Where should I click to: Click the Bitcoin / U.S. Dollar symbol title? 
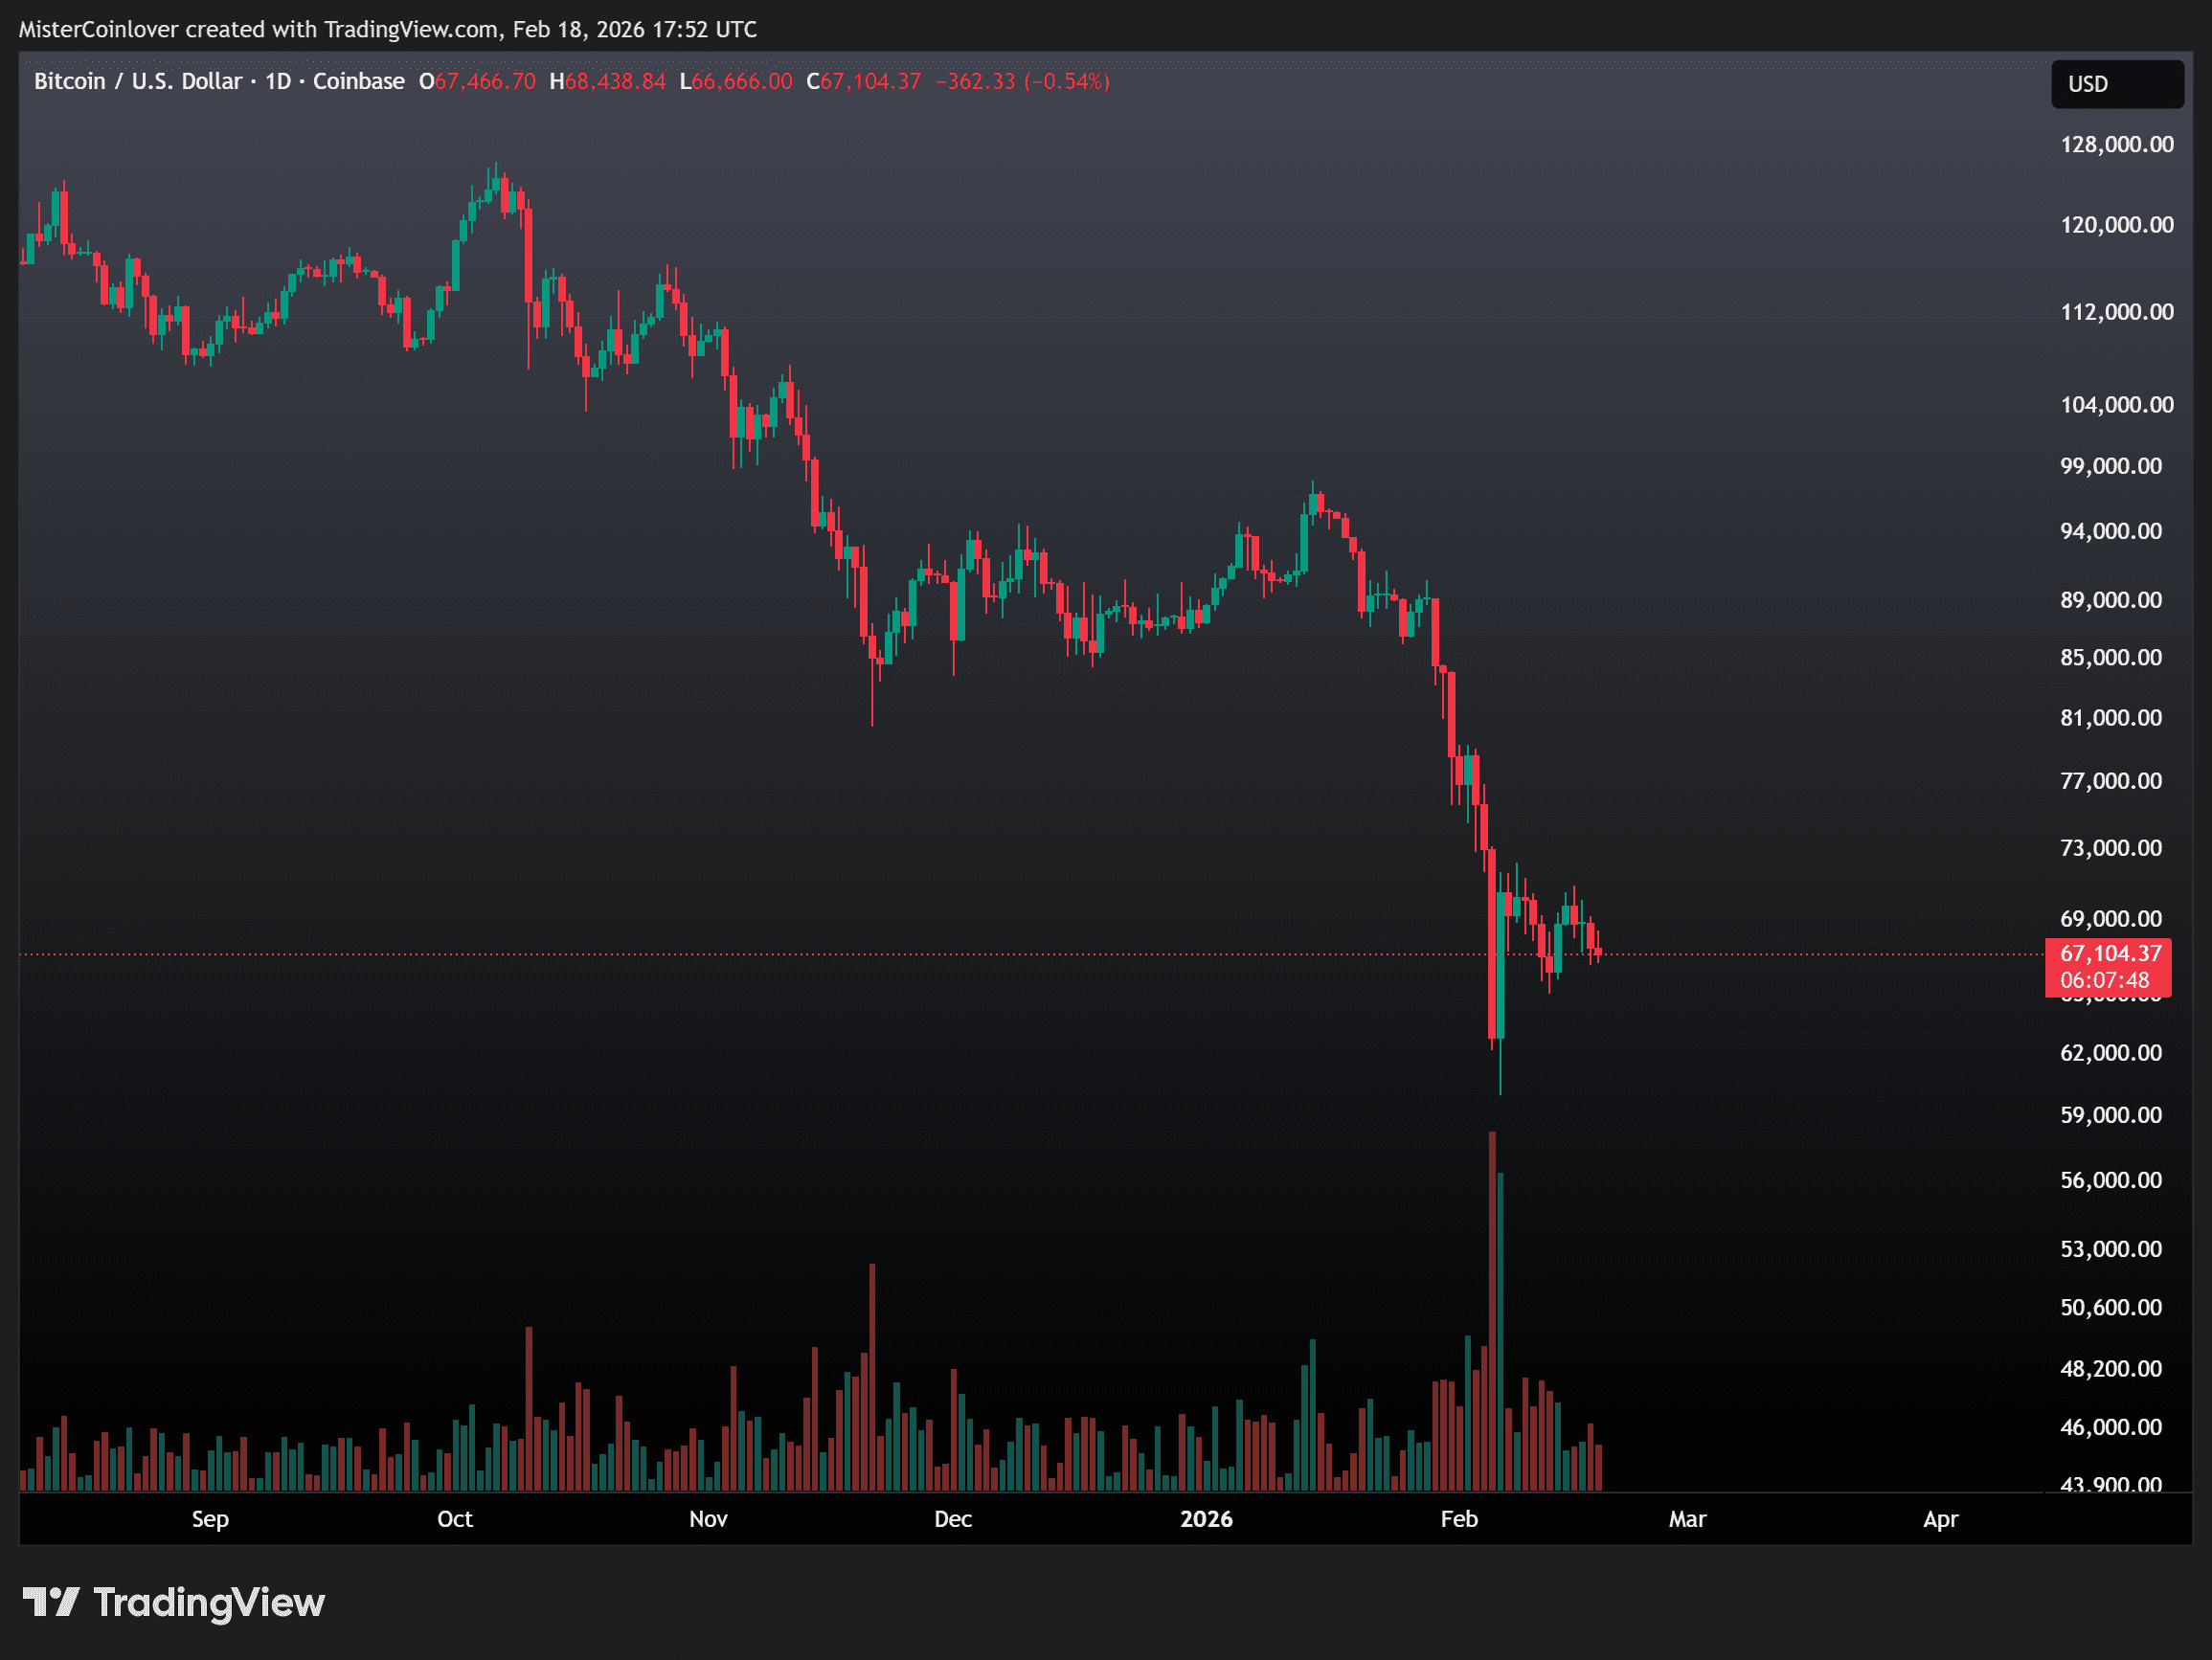point(137,81)
